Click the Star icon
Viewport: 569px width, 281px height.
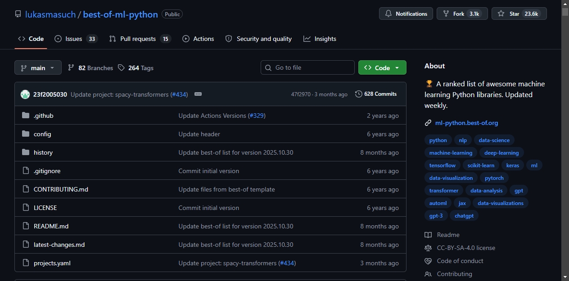[x=501, y=14]
